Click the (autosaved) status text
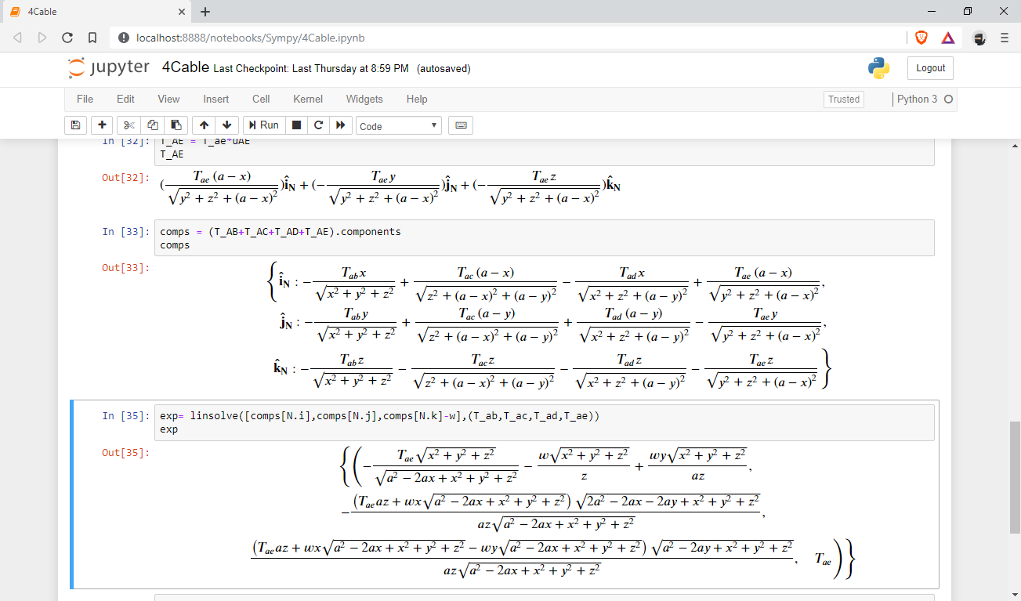Image resolution: width=1021 pixels, height=601 pixels. 444,69
